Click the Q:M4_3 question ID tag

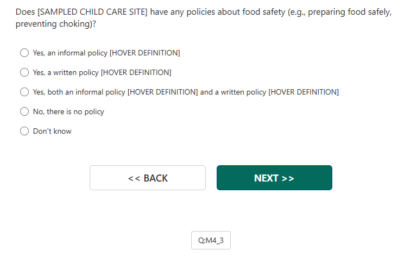[211, 240]
